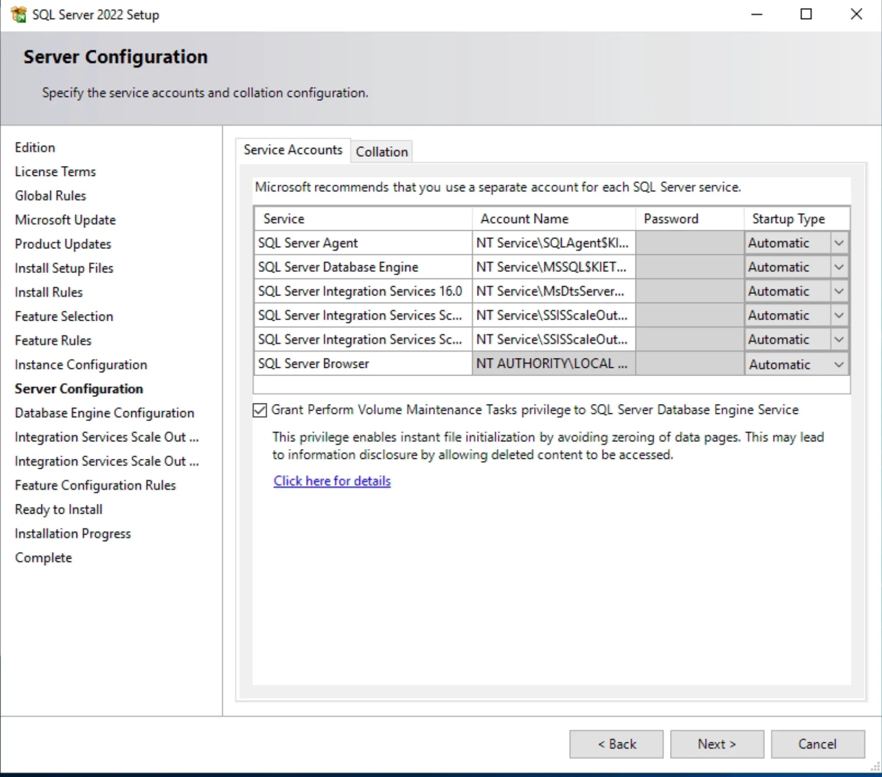The height and width of the screenshot is (777, 882).
Task: Select the SQL Server Browser service row
Action: click(x=363, y=364)
